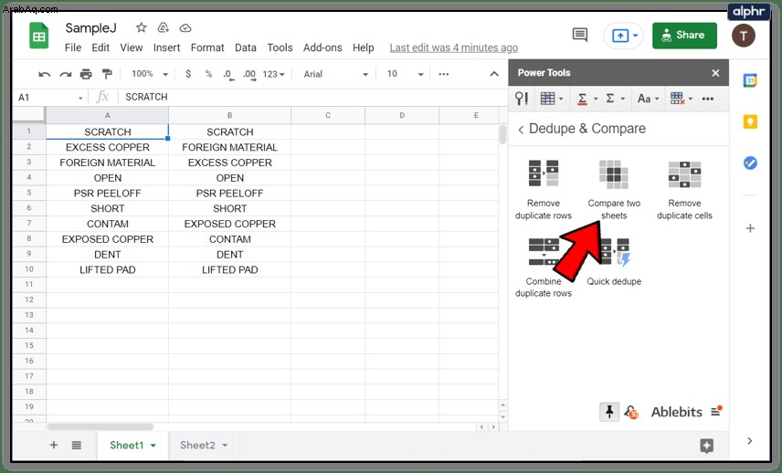Open the zoom 100% dropdown
Viewport: 782px width, 473px height.
(150, 74)
